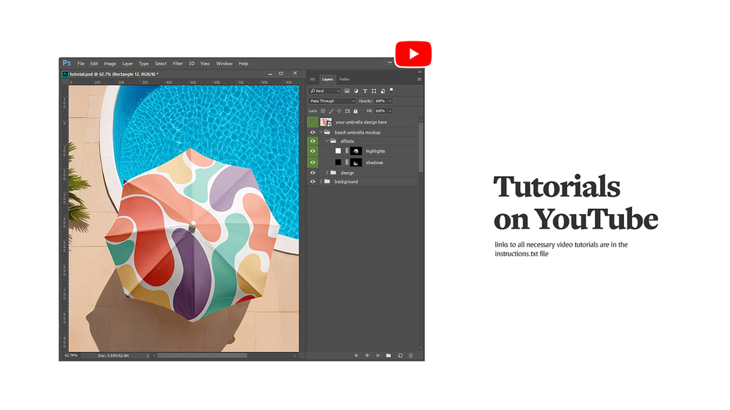The image size is (730, 410).
Task: Click the pixel layer filter icon
Action: (347, 91)
